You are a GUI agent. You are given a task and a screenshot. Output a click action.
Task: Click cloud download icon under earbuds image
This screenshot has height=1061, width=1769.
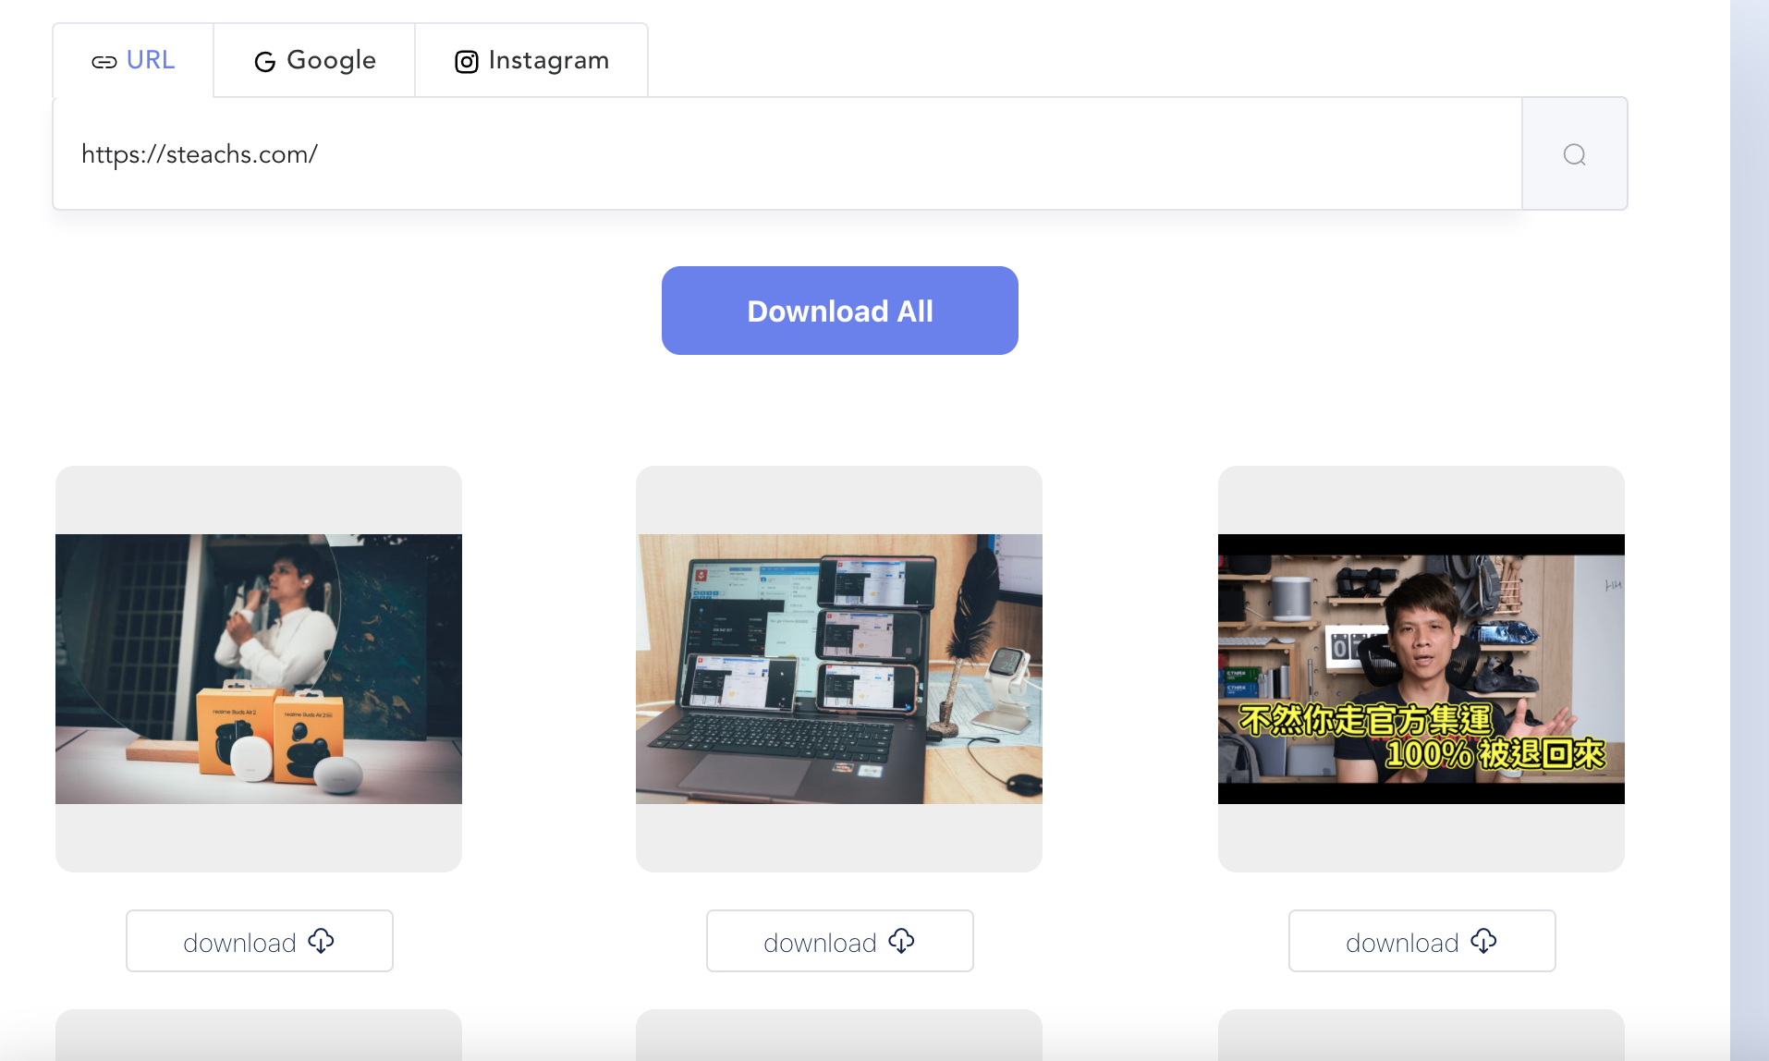[x=321, y=941]
